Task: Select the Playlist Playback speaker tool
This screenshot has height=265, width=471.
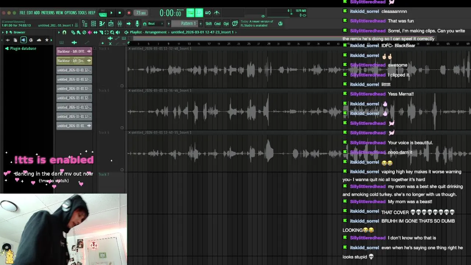Action: [x=118, y=32]
